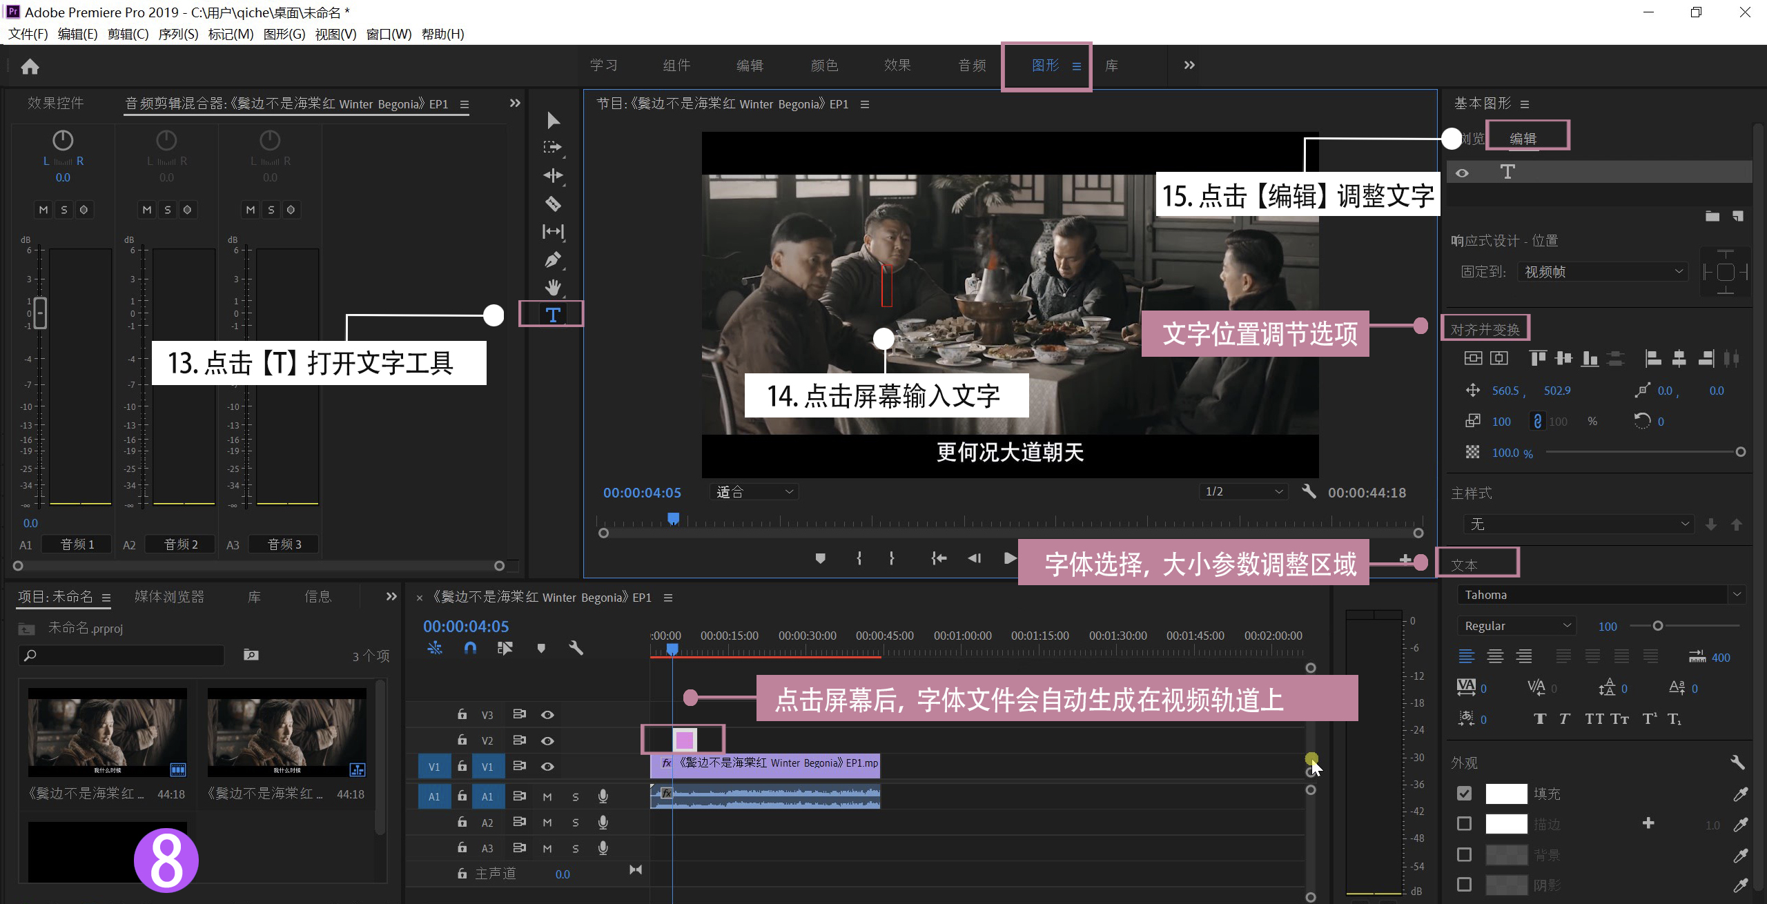Select the pink text clip on V2
The height and width of the screenshot is (904, 1767).
[685, 740]
